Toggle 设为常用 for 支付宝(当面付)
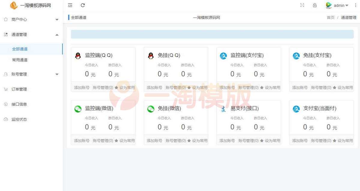 coord(343,141)
